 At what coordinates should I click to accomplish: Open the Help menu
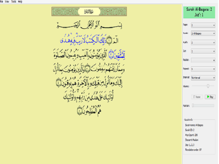point(20,1)
